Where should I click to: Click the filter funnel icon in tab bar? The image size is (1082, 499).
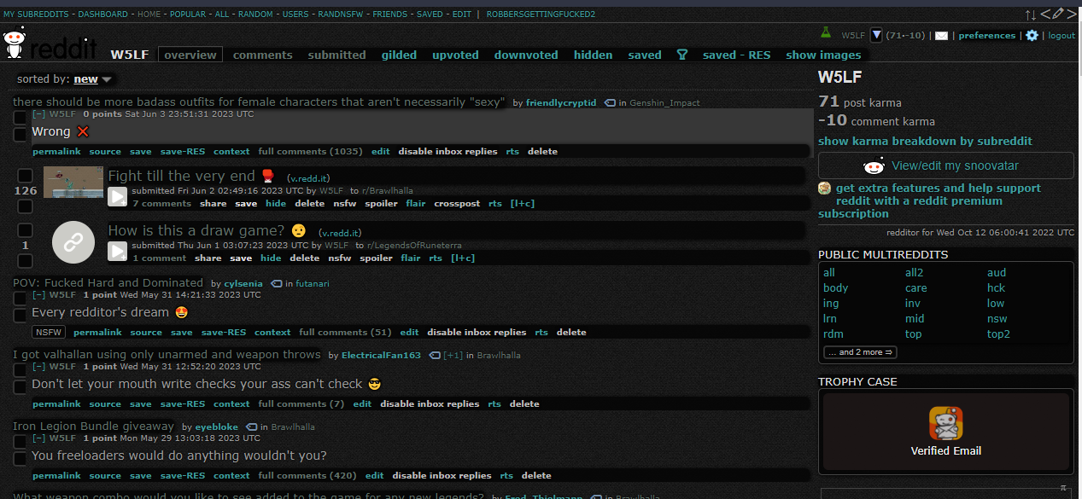pyautogui.click(x=682, y=55)
